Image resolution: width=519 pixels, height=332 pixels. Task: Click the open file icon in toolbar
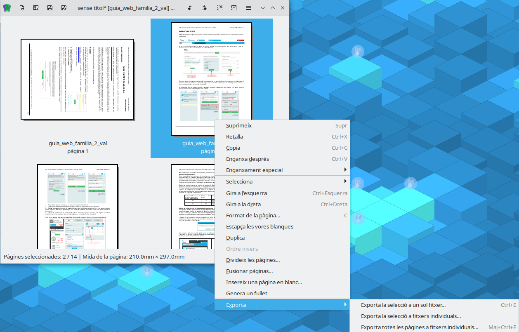22,8
